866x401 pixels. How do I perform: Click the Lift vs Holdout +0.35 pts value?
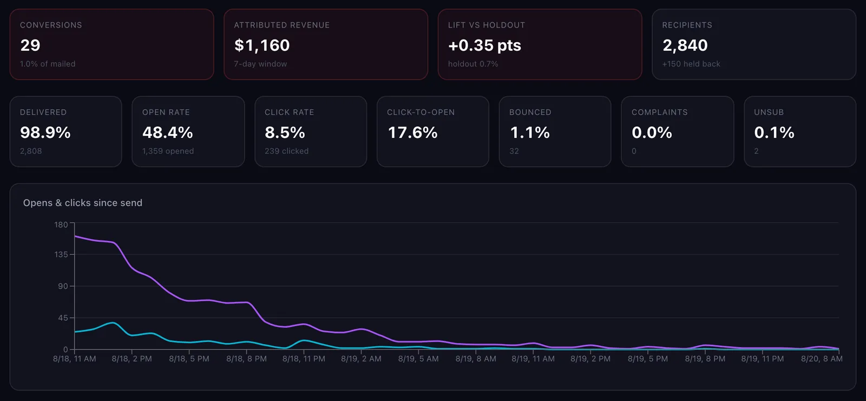pos(484,45)
